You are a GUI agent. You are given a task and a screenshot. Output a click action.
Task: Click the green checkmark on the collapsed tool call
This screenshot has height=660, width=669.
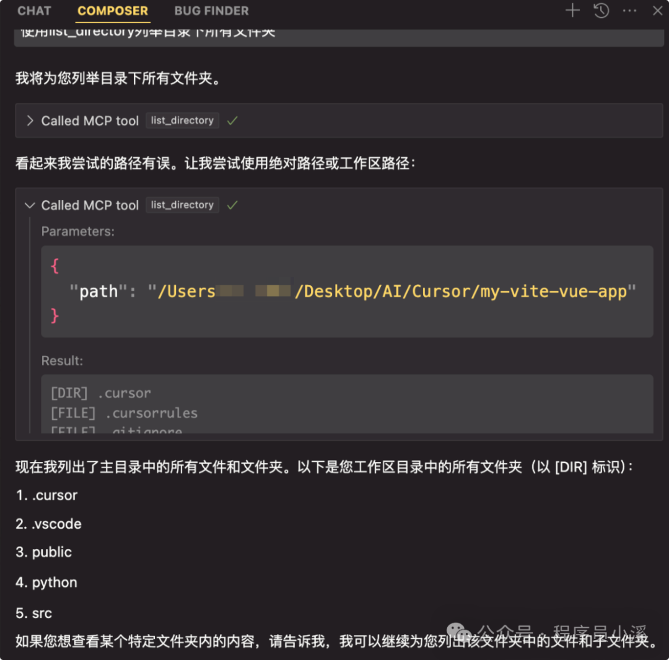pyautogui.click(x=232, y=121)
